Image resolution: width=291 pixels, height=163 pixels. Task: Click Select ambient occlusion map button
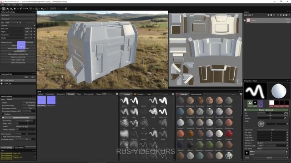click(18, 54)
